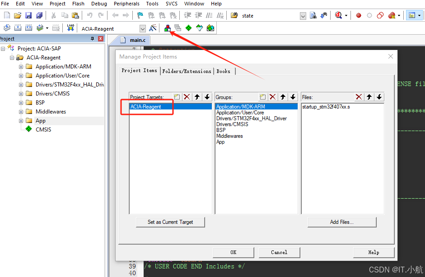Open Find in Files binoculars folder icon
425x277 pixels.
coord(234,15)
